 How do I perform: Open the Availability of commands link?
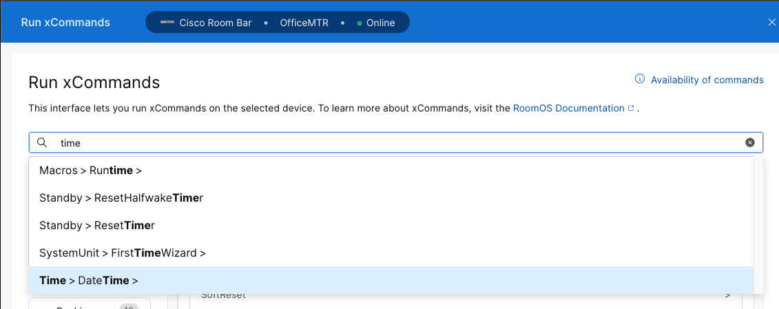coord(707,80)
